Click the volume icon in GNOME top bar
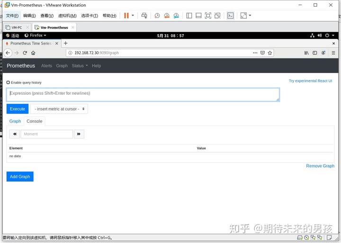The height and width of the screenshot is (243, 341). tap(320, 36)
